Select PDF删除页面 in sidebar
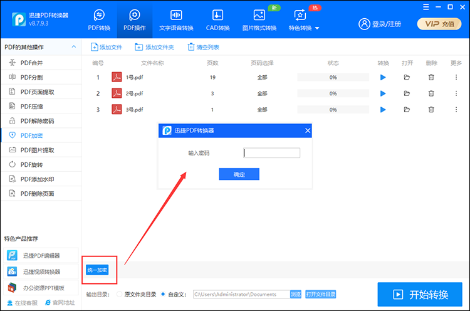Viewport: 470px width, 311px height. tap(41, 194)
